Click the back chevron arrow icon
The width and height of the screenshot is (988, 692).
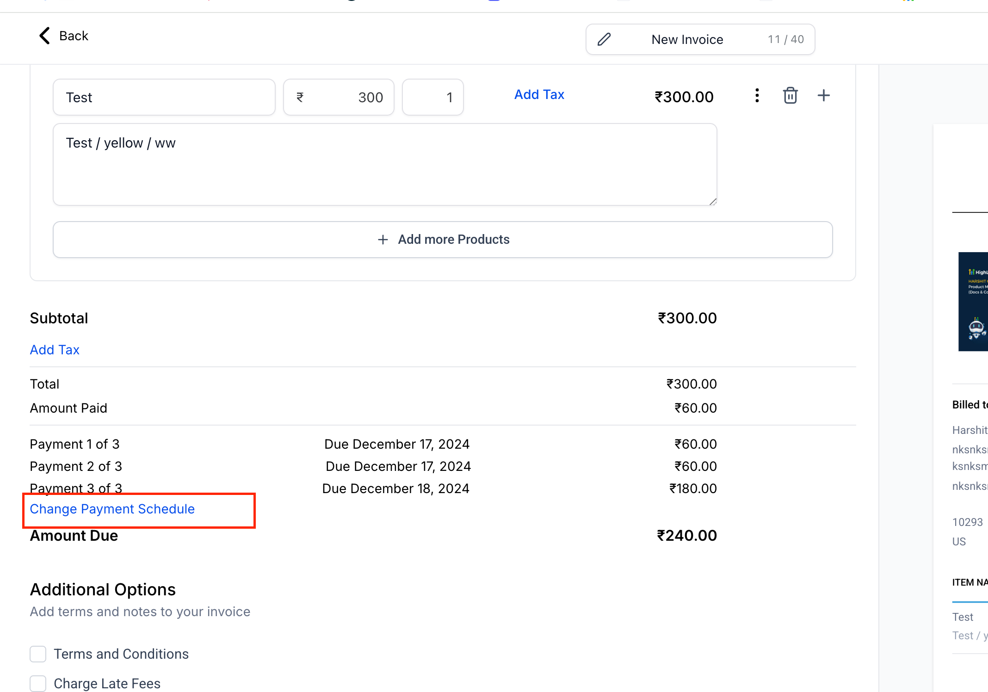click(44, 36)
